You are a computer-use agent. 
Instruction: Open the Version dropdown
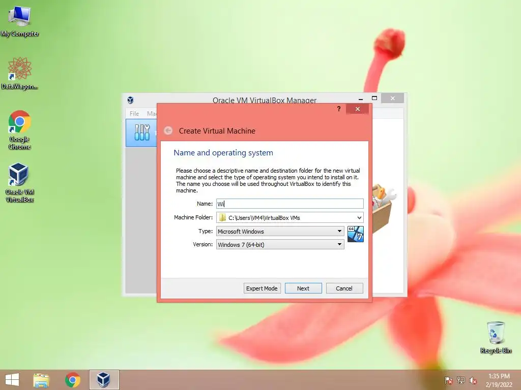coord(280,244)
